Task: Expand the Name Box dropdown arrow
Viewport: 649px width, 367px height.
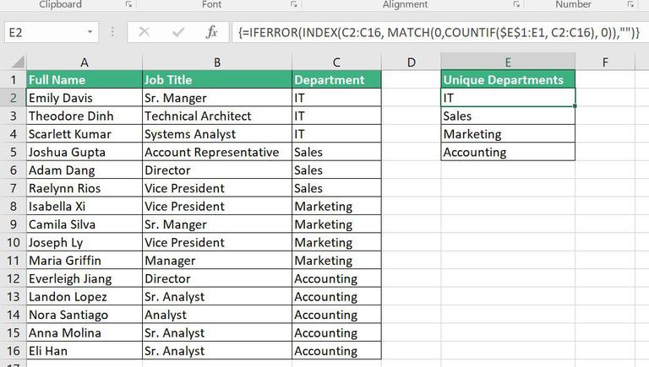Action: 90,32
